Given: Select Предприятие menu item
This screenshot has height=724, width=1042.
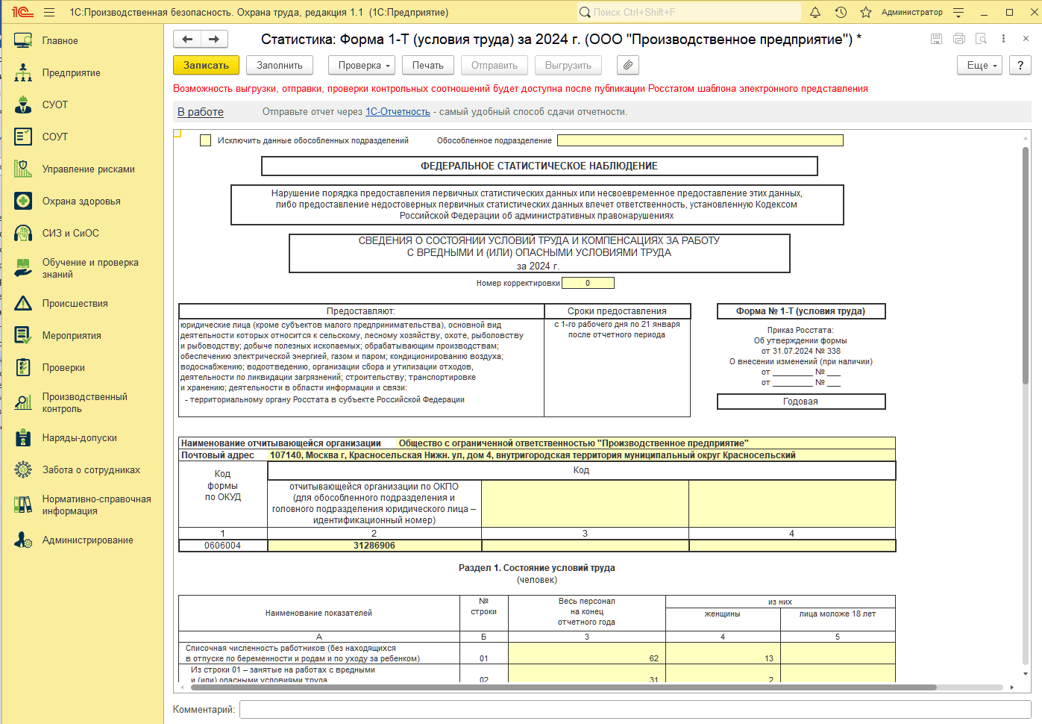Looking at the screenshot, I should (x=72, y=73).
